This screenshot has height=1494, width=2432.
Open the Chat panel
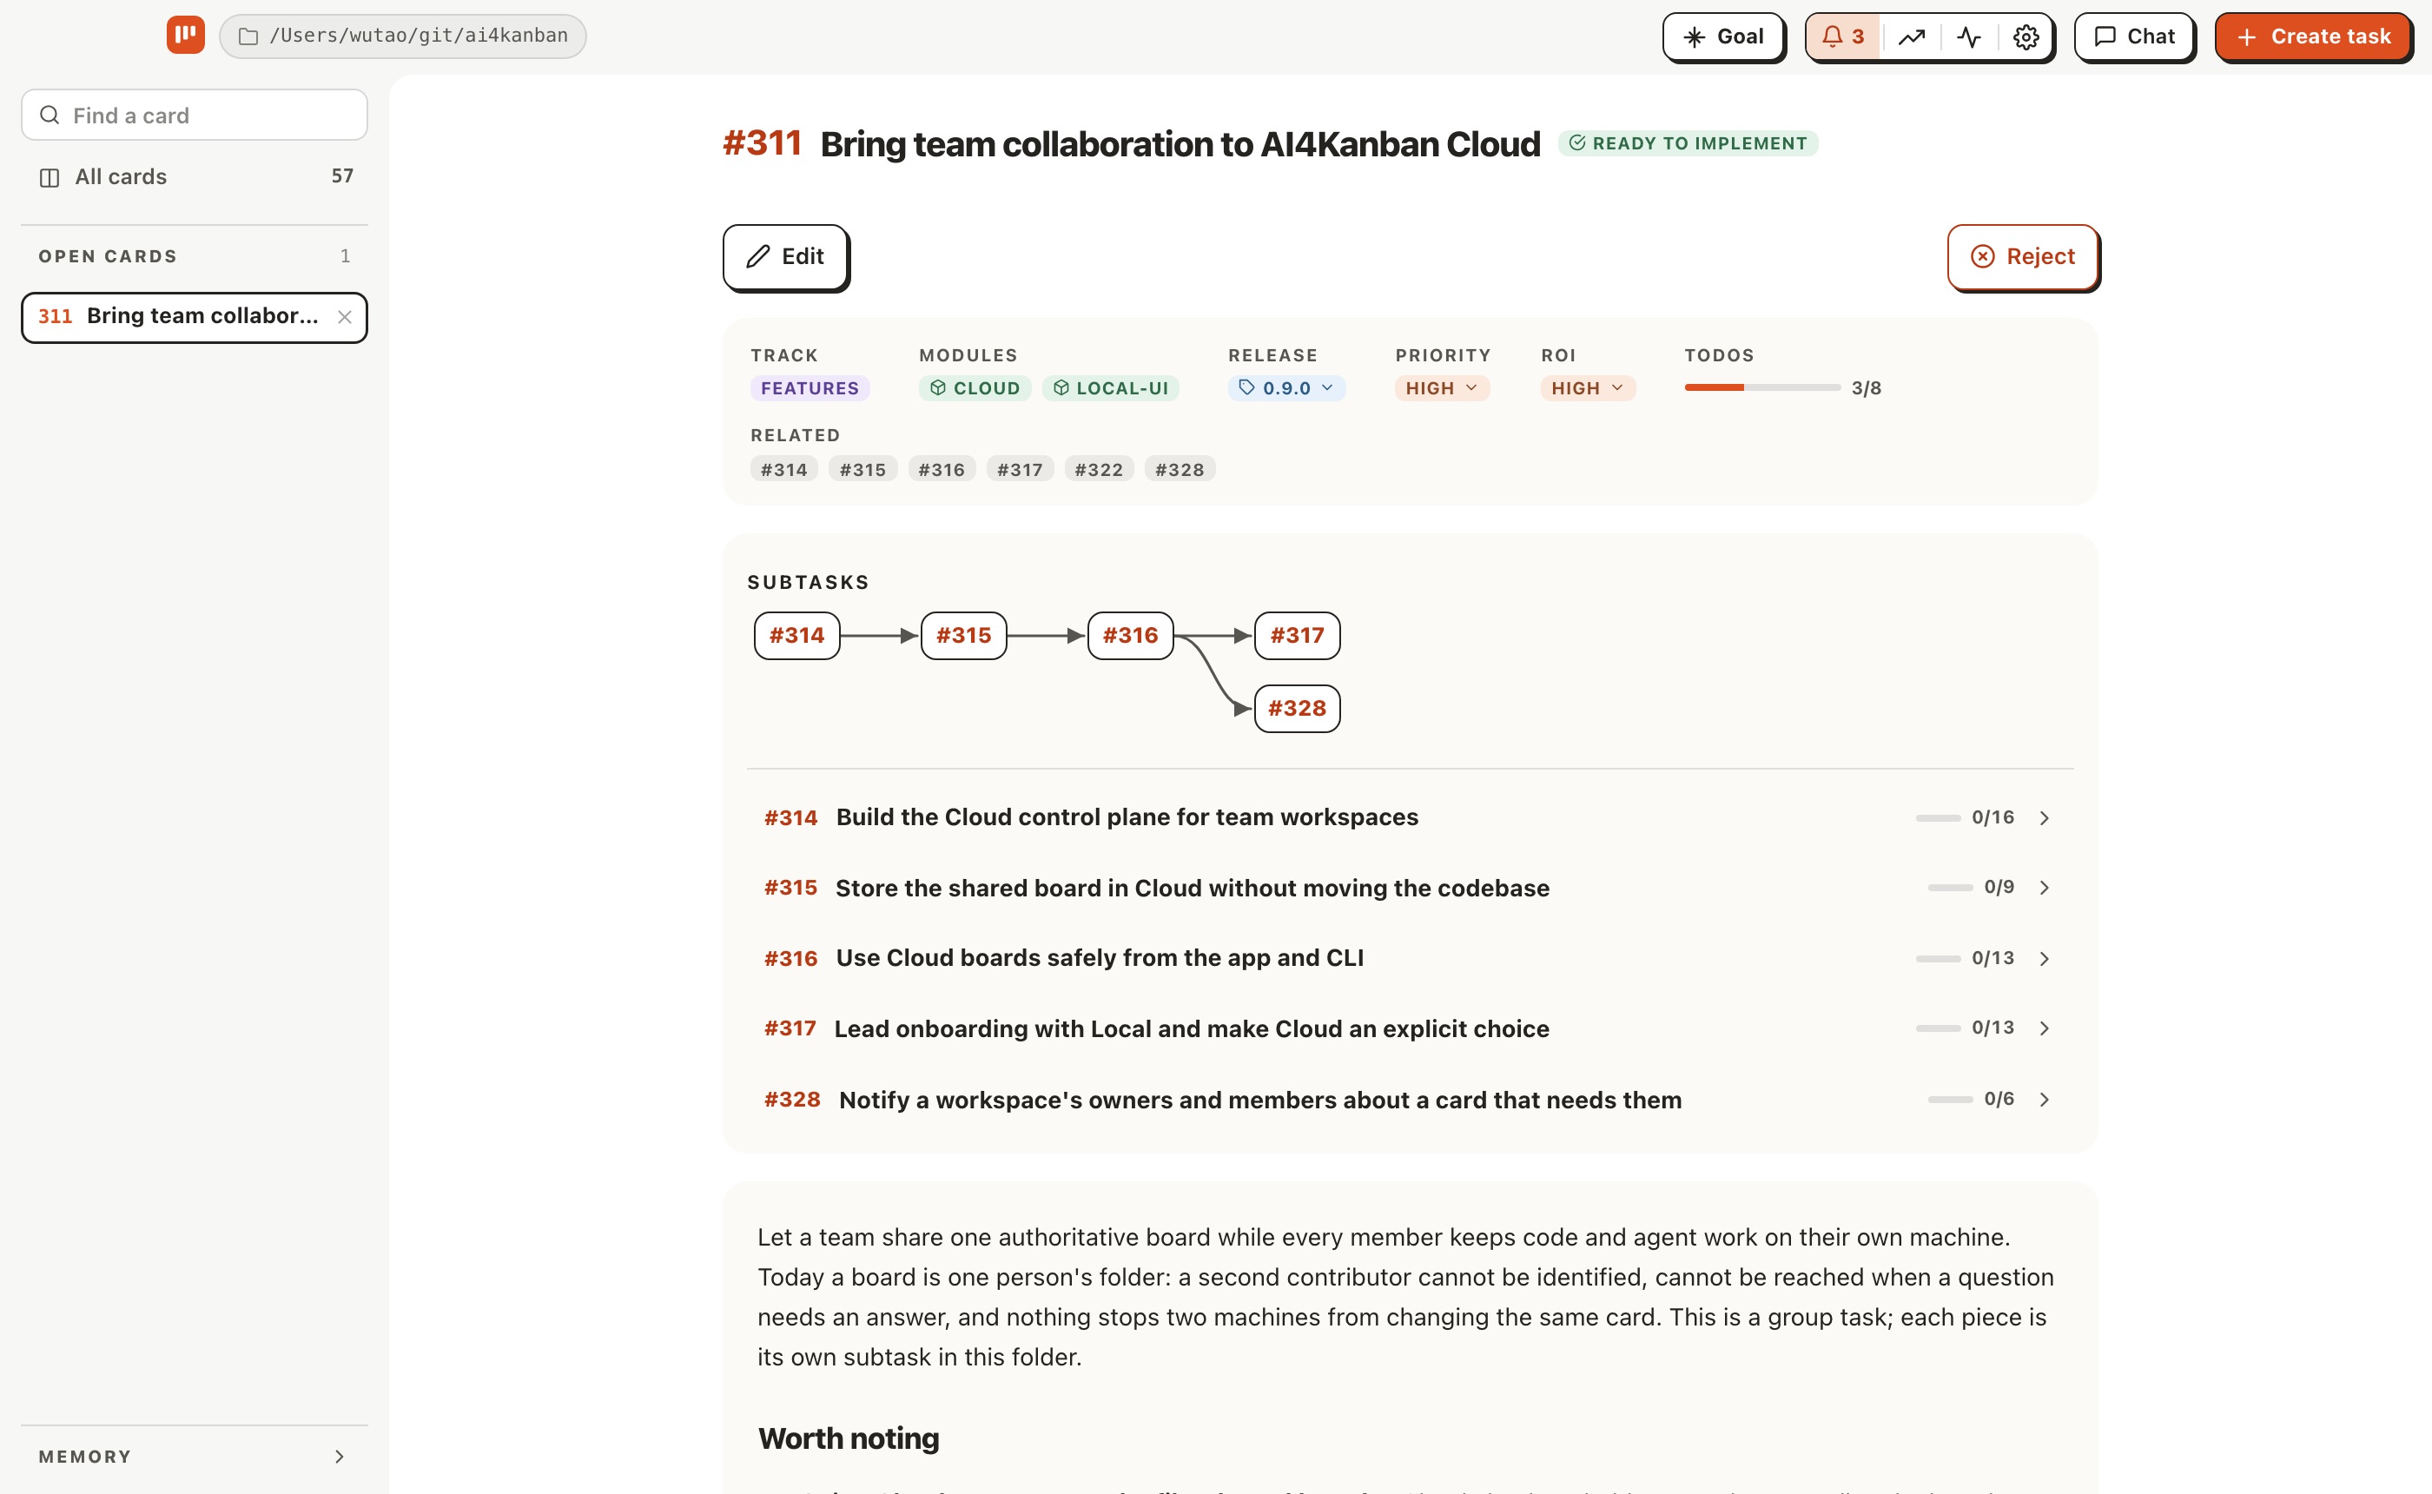[2134, 36]
